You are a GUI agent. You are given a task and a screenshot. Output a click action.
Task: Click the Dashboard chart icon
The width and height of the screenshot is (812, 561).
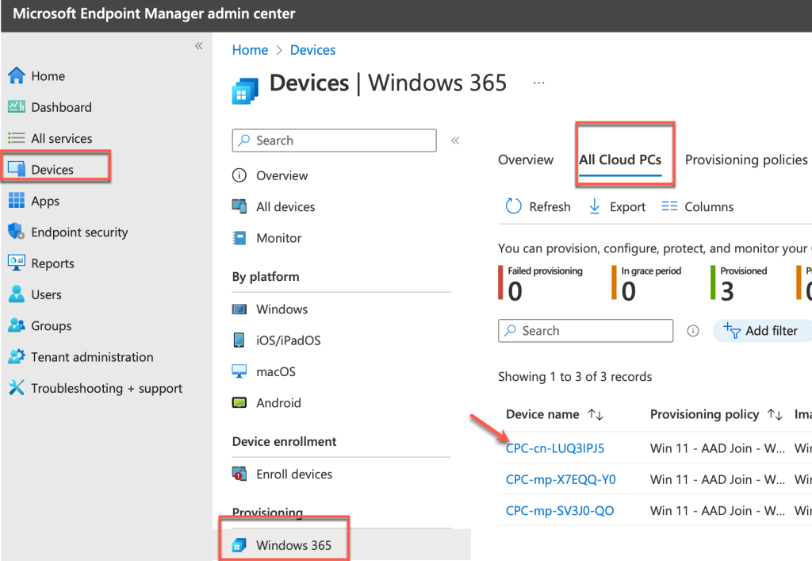[17, 106]
